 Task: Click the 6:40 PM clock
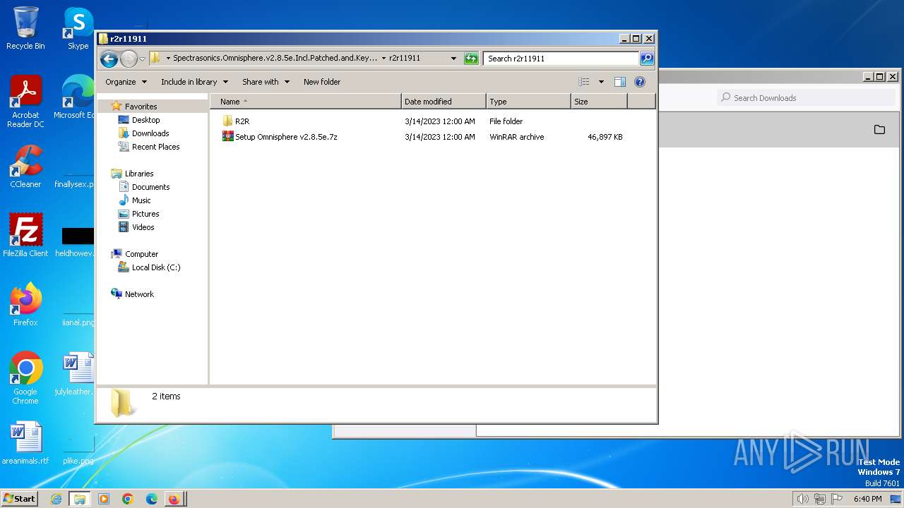[x=867, y=499]
